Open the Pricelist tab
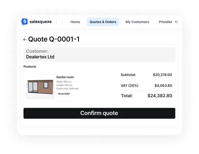199x154 pixels. pos(165,22)
